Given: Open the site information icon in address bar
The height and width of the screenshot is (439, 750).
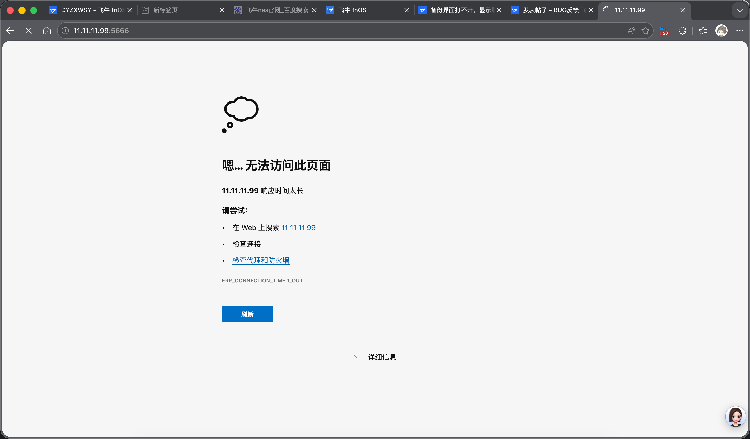Looking at the screenshot, I should (65, 30).
